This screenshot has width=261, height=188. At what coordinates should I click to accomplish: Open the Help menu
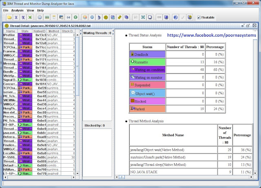(40, 10)
